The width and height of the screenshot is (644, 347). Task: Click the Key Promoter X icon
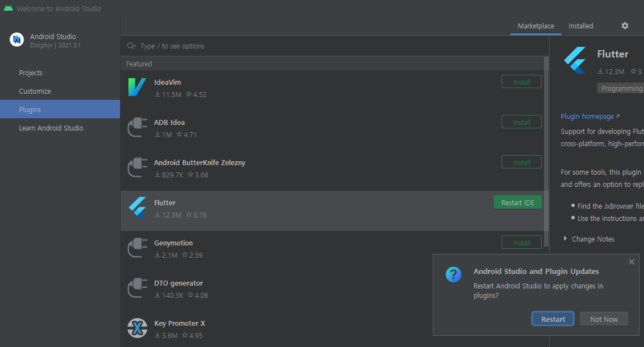[137, 328]
